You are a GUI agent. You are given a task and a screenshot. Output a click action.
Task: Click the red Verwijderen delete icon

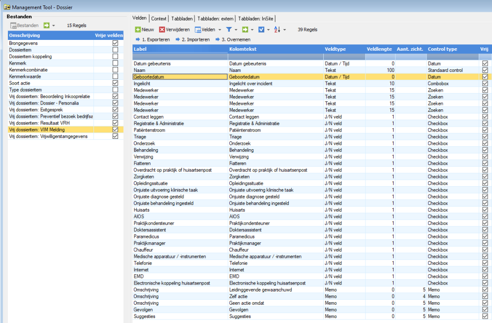162,30
